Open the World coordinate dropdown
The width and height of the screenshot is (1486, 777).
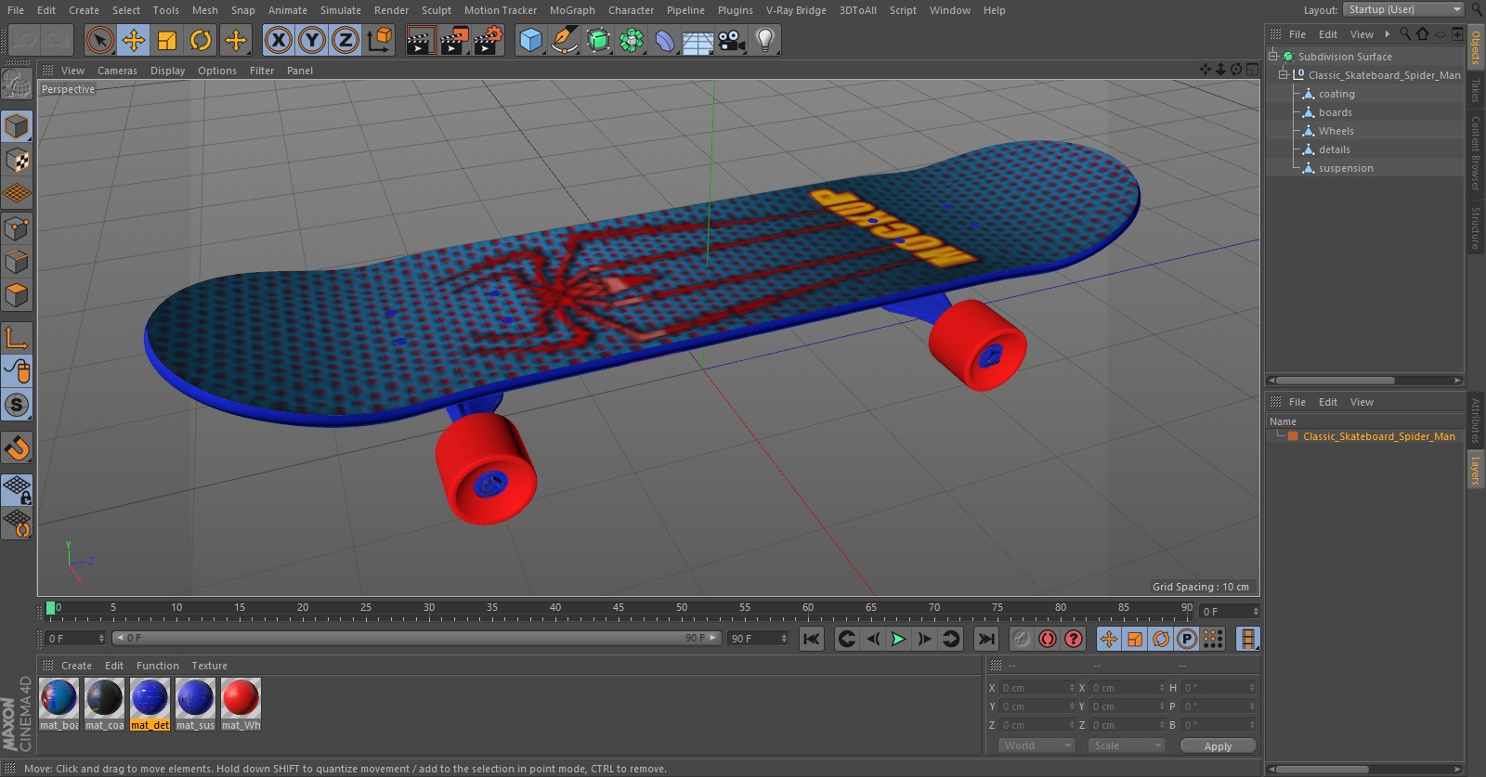(1036, 745)
